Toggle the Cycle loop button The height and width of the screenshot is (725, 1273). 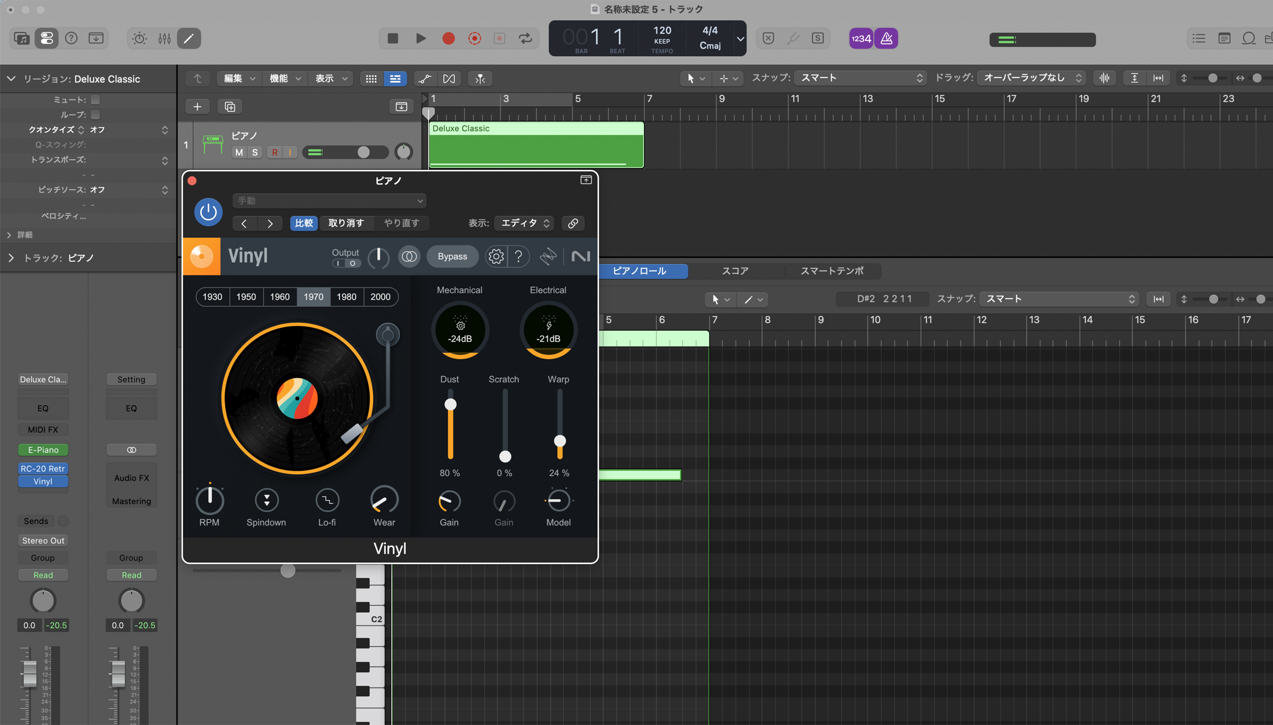coord(525,39)
